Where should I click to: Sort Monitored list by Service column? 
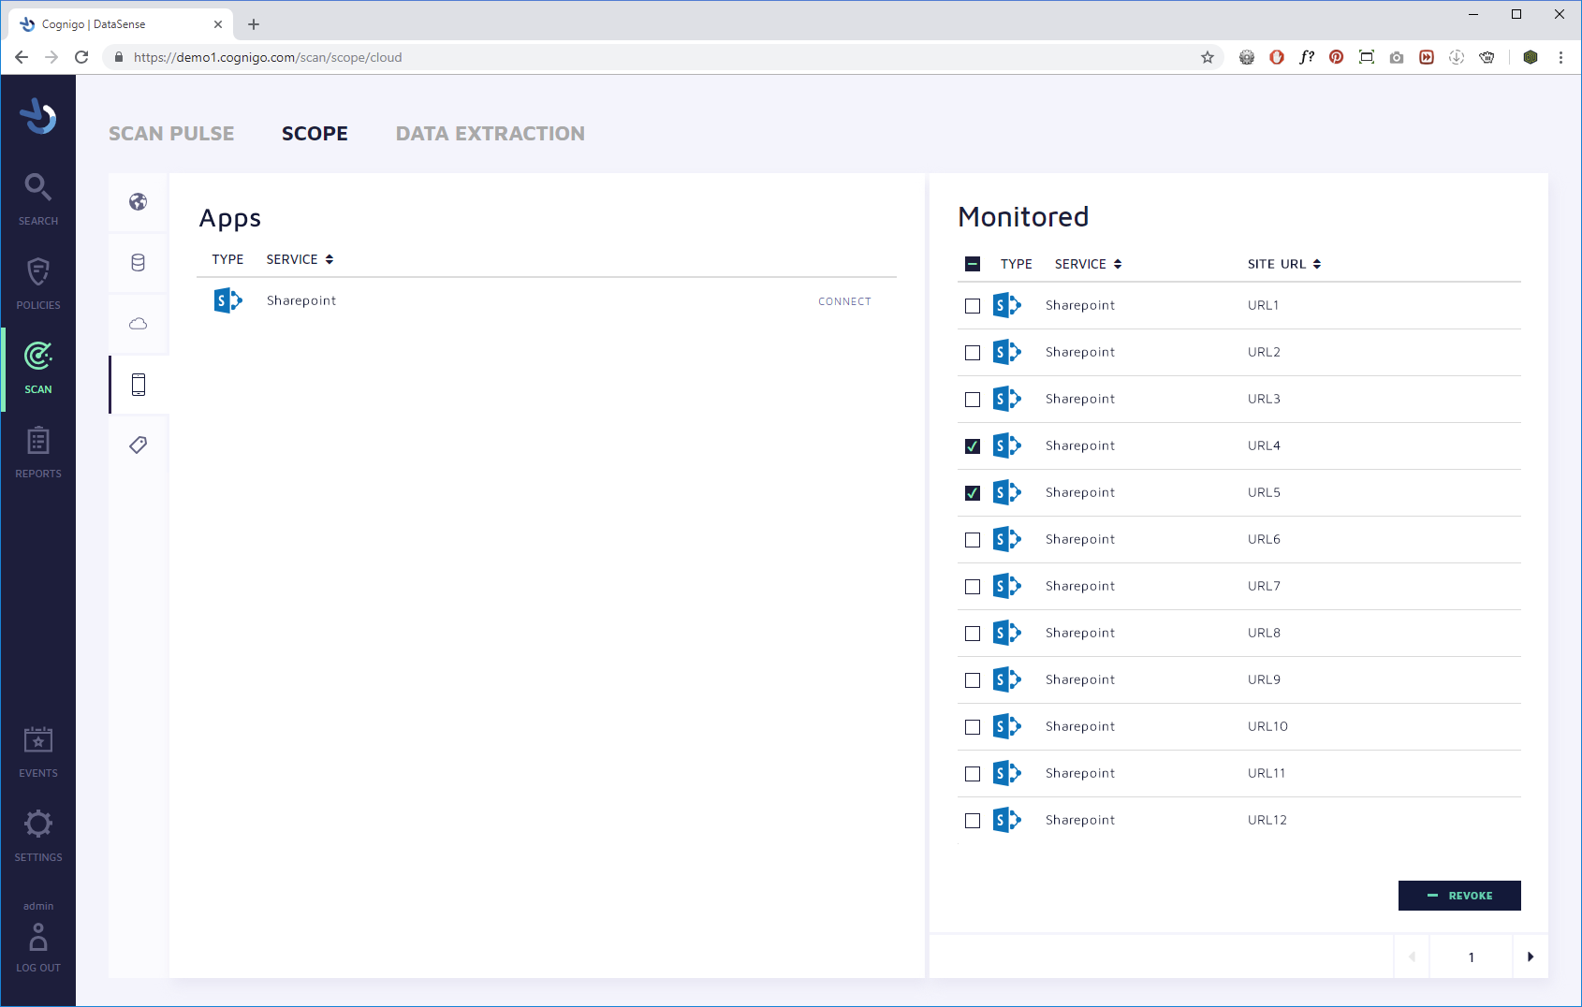(x=1088, y=264)
